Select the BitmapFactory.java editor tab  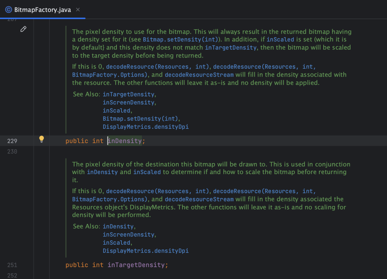pos(43,10)
